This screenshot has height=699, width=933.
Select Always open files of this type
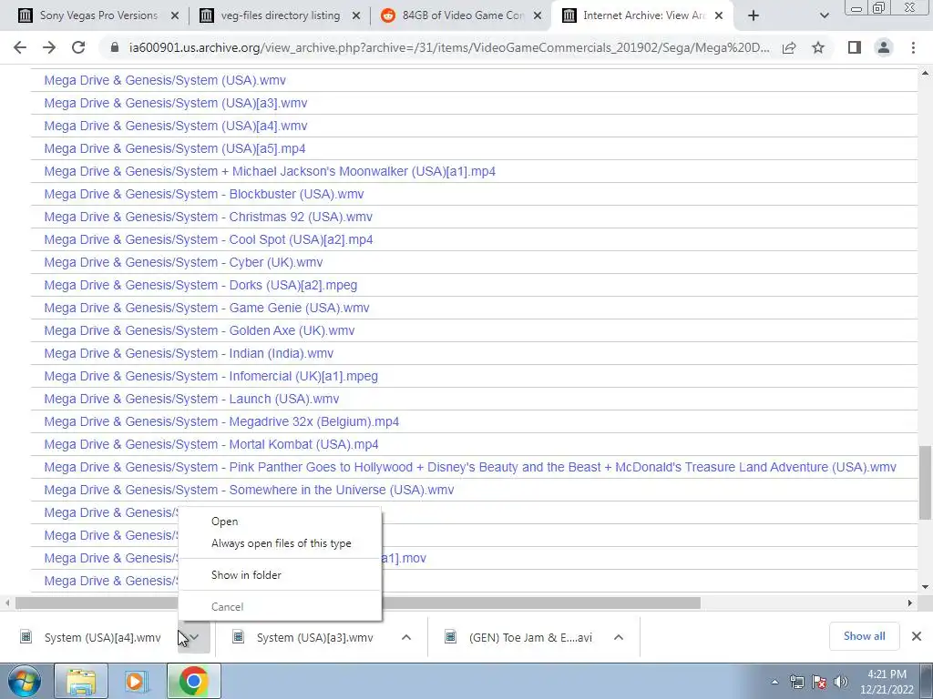[280, 543]
